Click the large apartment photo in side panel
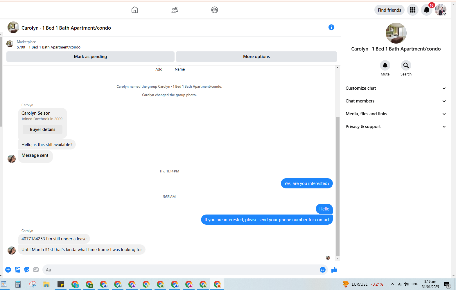 (x=396, y=33)
